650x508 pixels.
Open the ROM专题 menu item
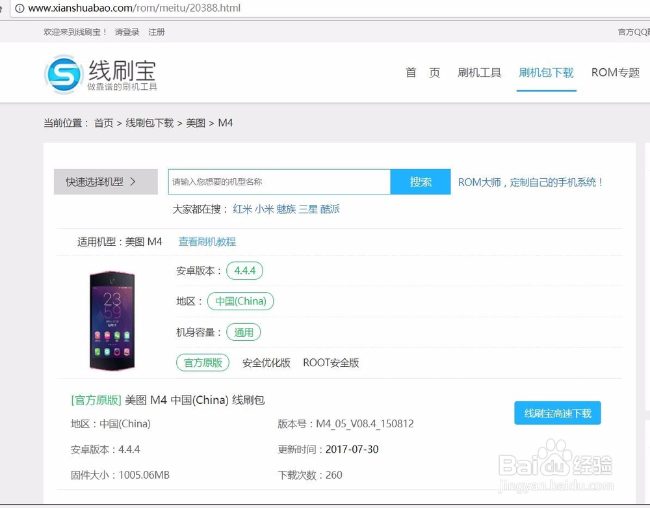click(615, 73)
